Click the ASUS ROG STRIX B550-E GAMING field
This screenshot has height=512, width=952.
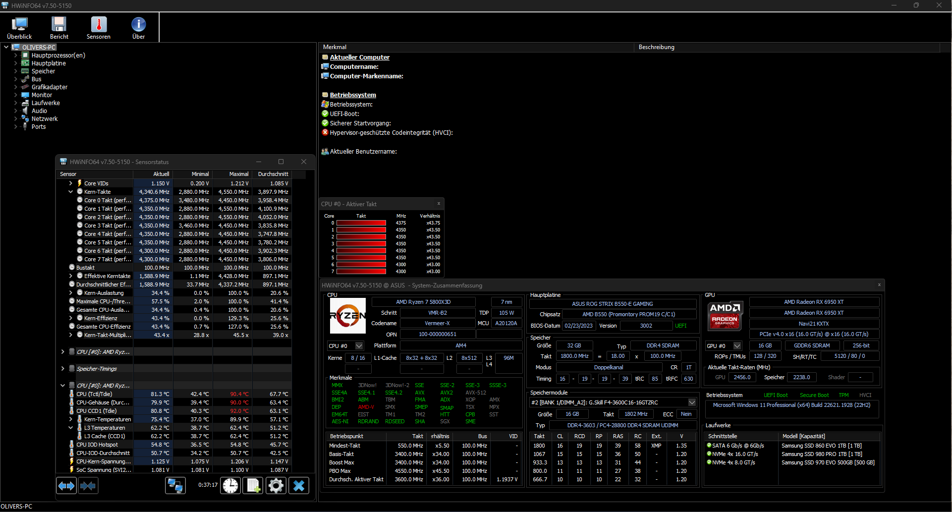(x=613, y=304)
